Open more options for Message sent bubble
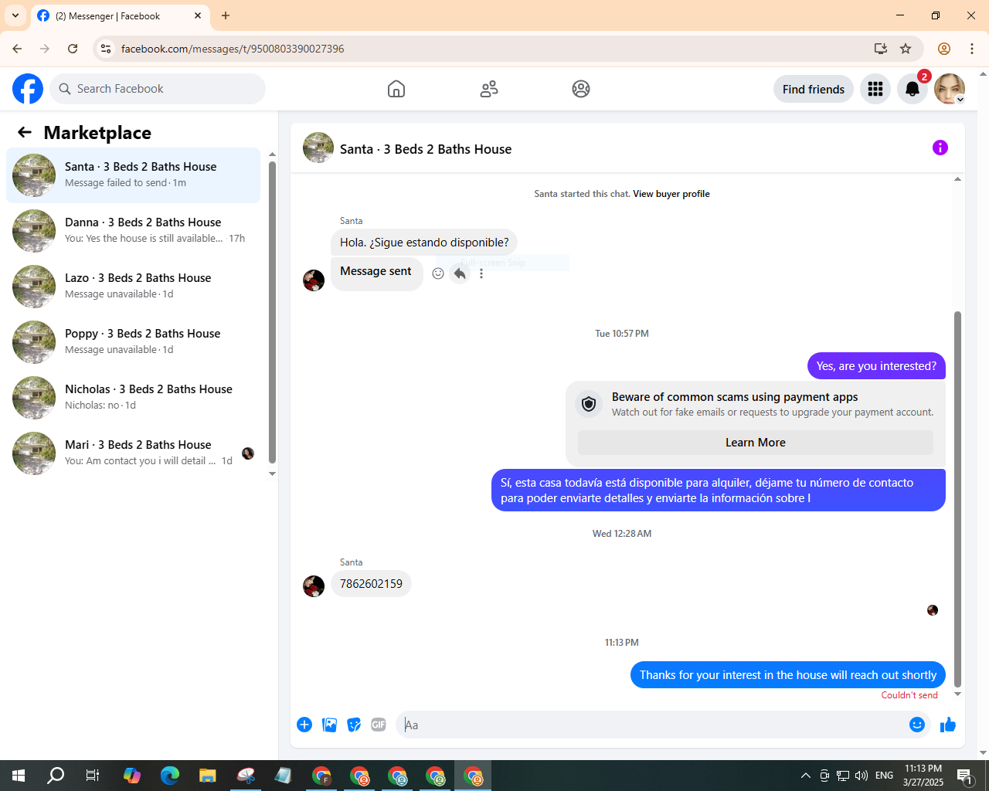This screenshot has width=989, height=791. pyautogui.click(x=481, y=273)
